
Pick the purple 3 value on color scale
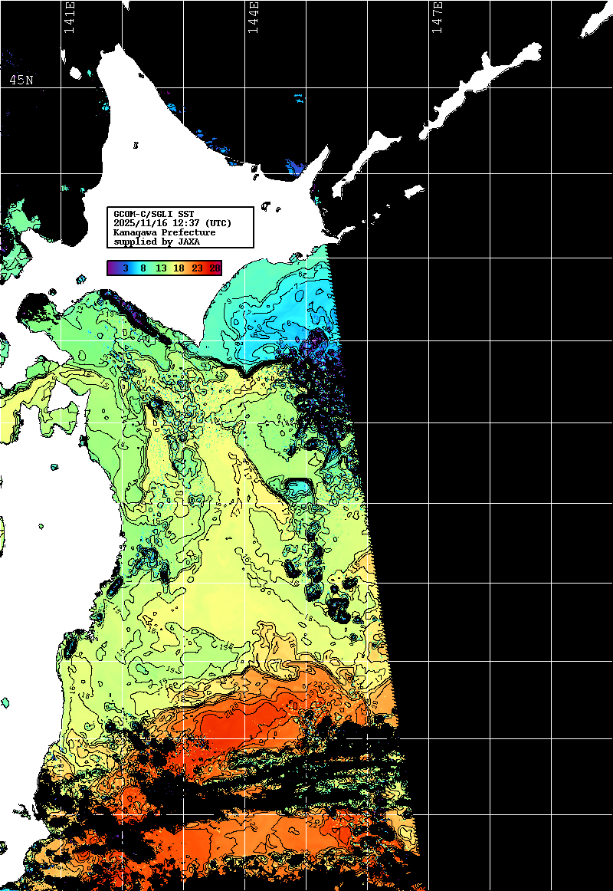point(124,268)
